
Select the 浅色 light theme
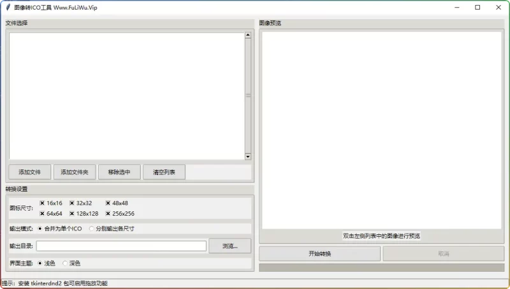(40, 263)
